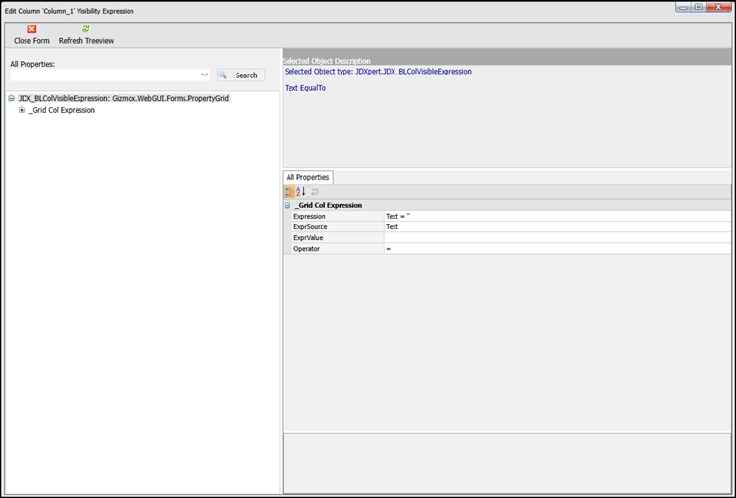Click the green Refresh Treeview icon
Viewport: 736px width, 498px height.
(86, 29)
